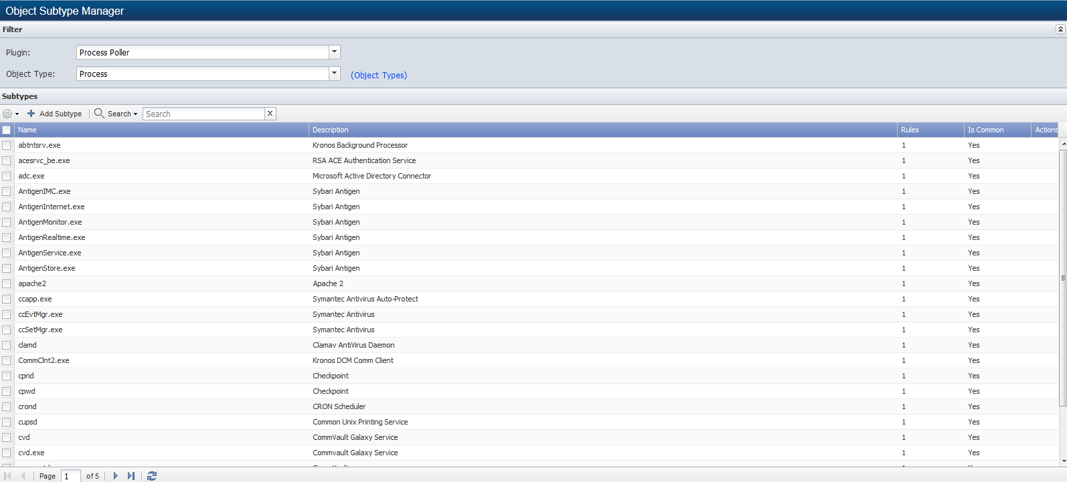Click the Add Subtype plus icon
Image resolution: width=1067 pixels, height=482 pixels.
tap(31, 114)
